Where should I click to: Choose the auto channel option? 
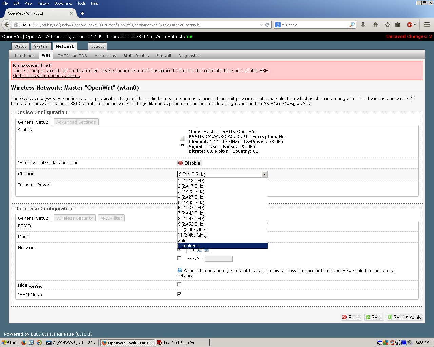point(222,240)
